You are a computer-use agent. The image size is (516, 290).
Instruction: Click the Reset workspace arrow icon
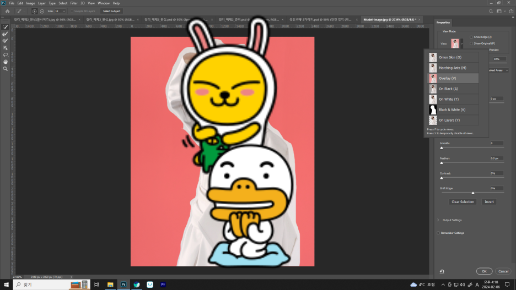442,271
